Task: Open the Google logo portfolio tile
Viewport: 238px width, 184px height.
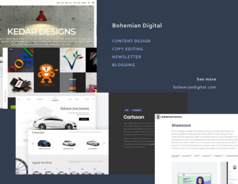Action: 21,60
